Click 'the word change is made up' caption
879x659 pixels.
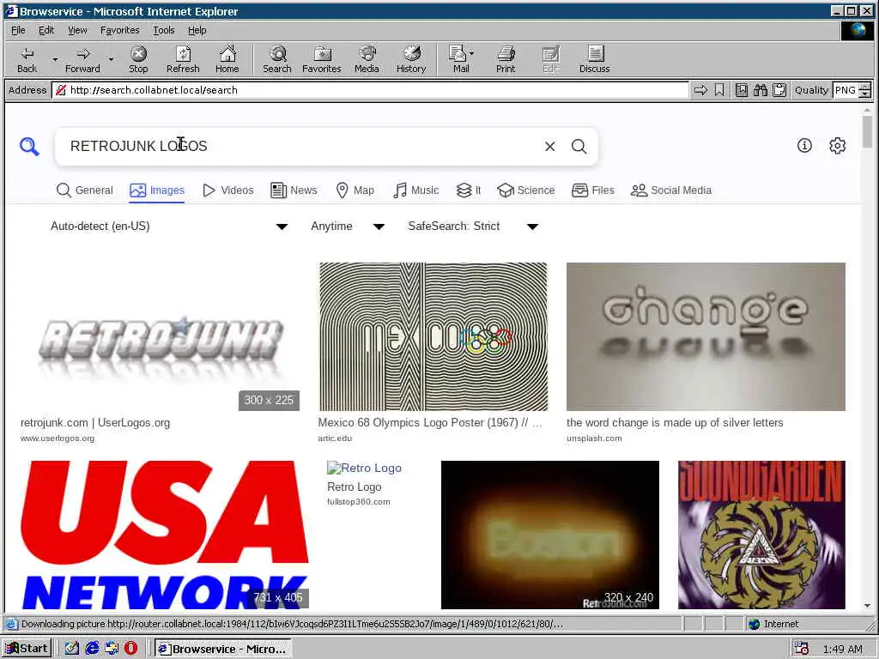675,423
